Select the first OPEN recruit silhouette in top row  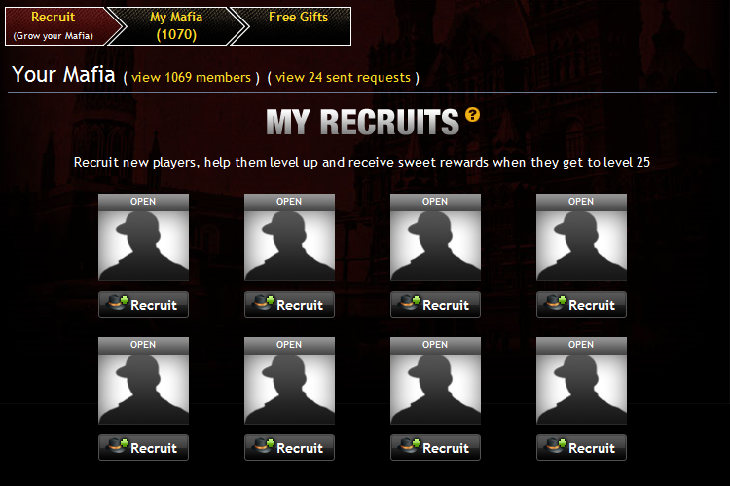[x=143, y=238]
